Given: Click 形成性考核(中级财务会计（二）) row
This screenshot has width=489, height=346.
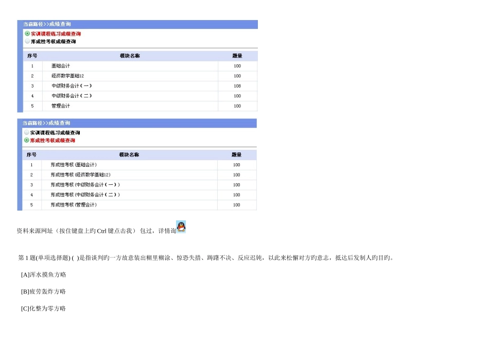Looking at the screenshot, I should coord(139,195).
